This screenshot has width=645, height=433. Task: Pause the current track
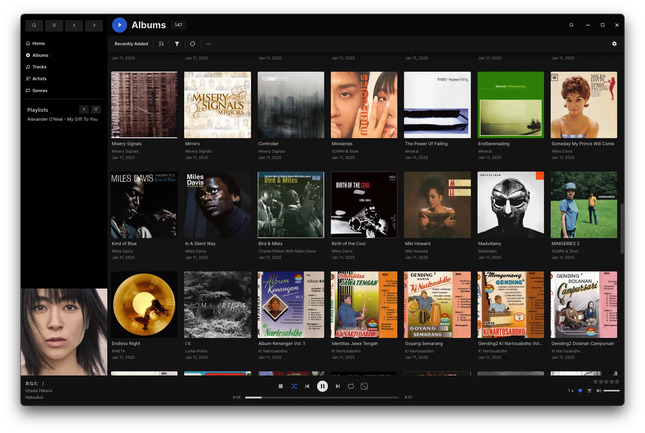322,386
